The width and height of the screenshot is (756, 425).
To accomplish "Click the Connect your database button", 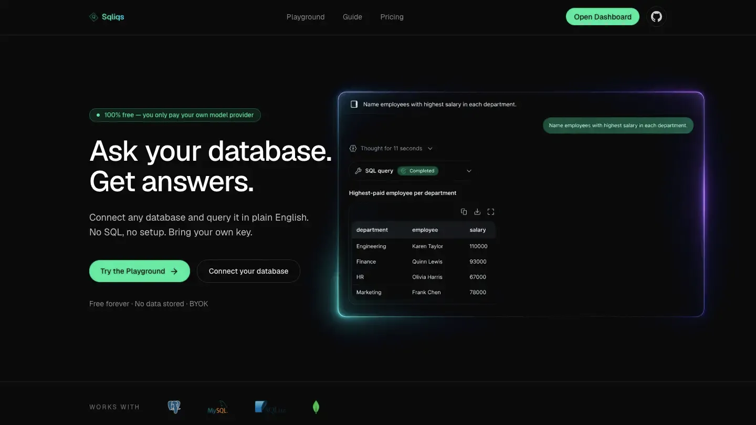I will coord(248,271).
